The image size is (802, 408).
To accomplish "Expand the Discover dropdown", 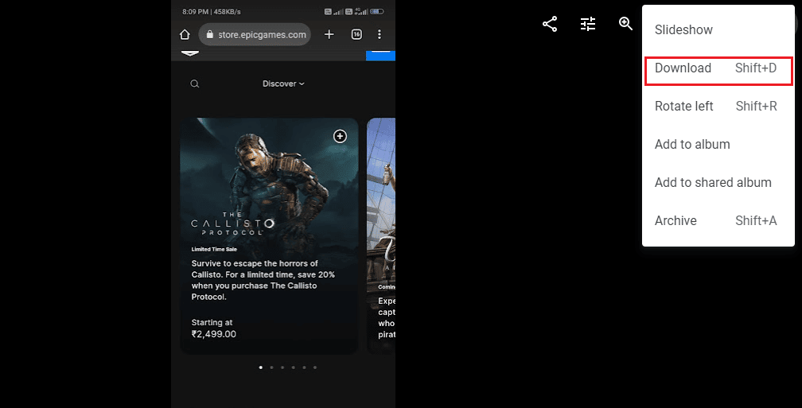I will click(283, 84).
